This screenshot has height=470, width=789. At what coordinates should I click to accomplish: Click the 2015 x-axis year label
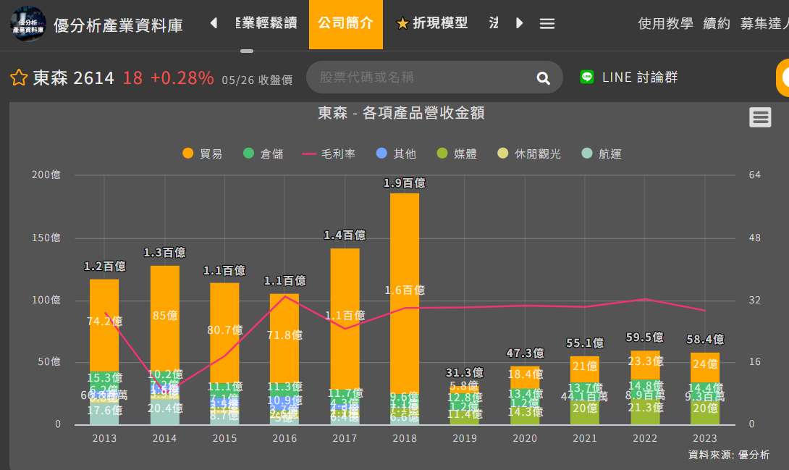tap(224, 438)
